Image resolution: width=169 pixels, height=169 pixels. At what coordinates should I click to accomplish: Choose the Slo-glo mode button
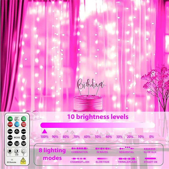tap(10, 137)
